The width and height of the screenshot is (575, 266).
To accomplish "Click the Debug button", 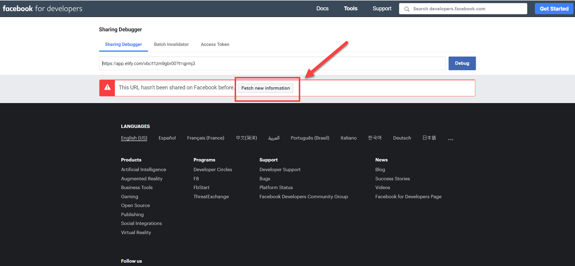I will tap(462, 63).
